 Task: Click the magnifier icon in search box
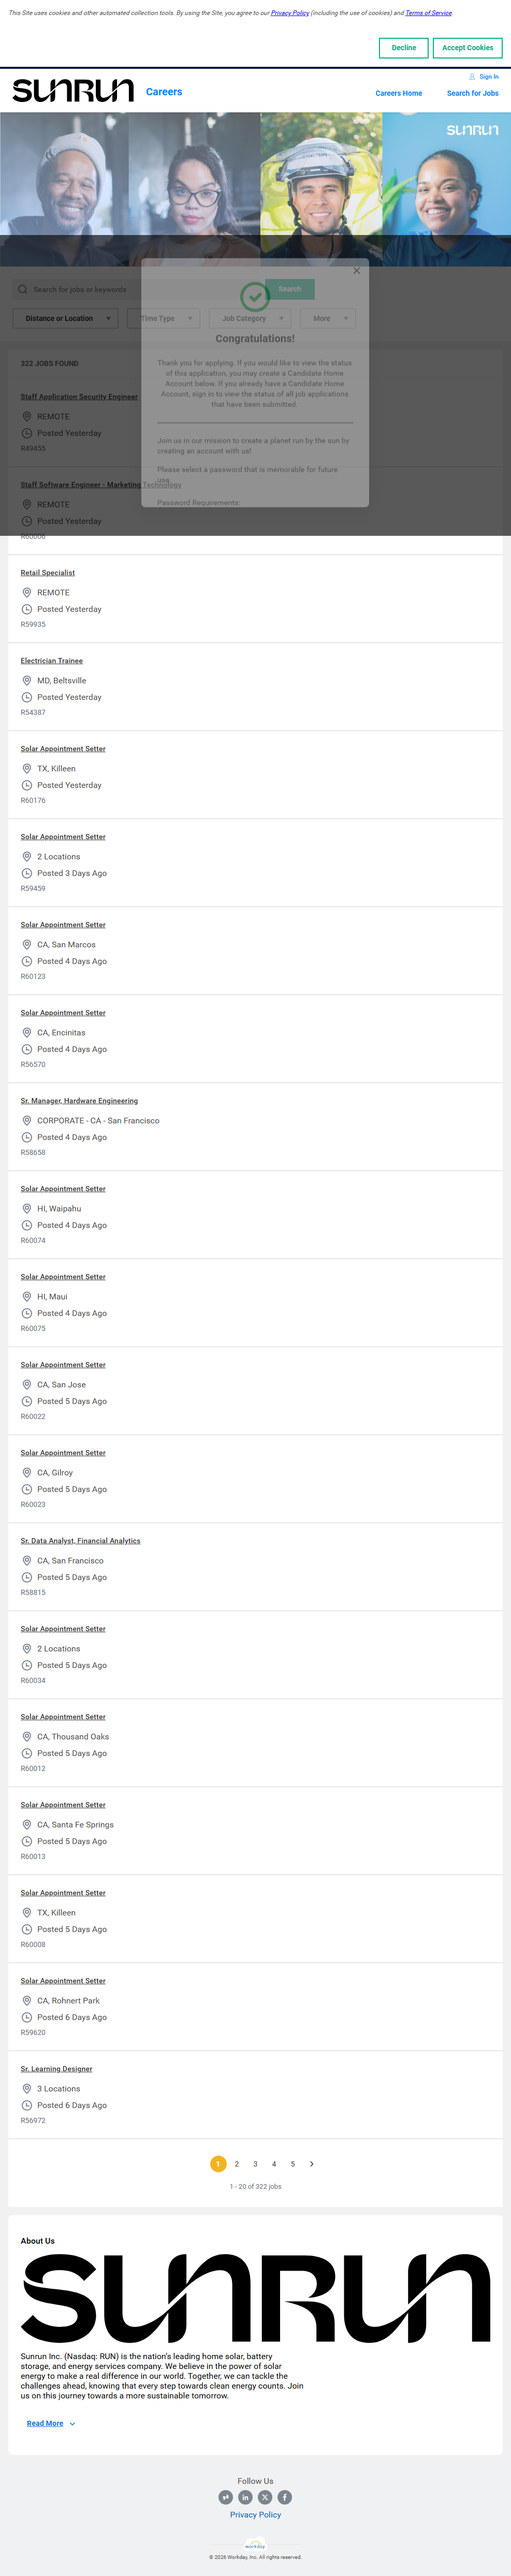click(23, 289)
